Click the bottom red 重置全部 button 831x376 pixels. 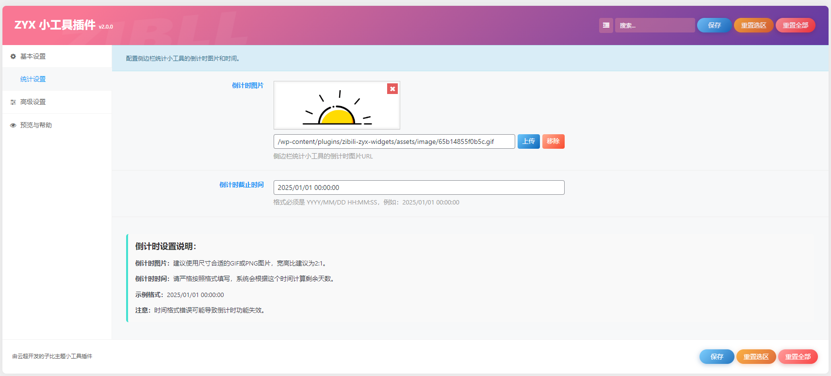click(x=798, y=357)
